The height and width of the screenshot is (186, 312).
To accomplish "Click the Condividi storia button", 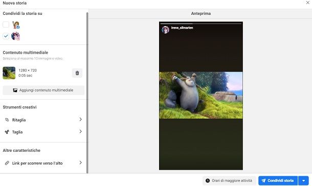I will click(278, 181).
